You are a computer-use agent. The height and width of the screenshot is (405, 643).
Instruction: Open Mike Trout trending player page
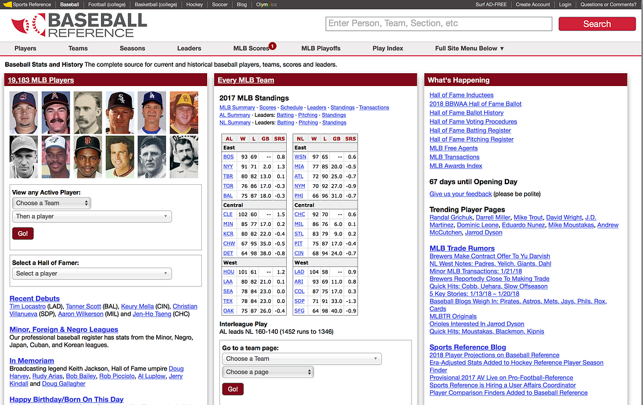[x=528, y=218]
